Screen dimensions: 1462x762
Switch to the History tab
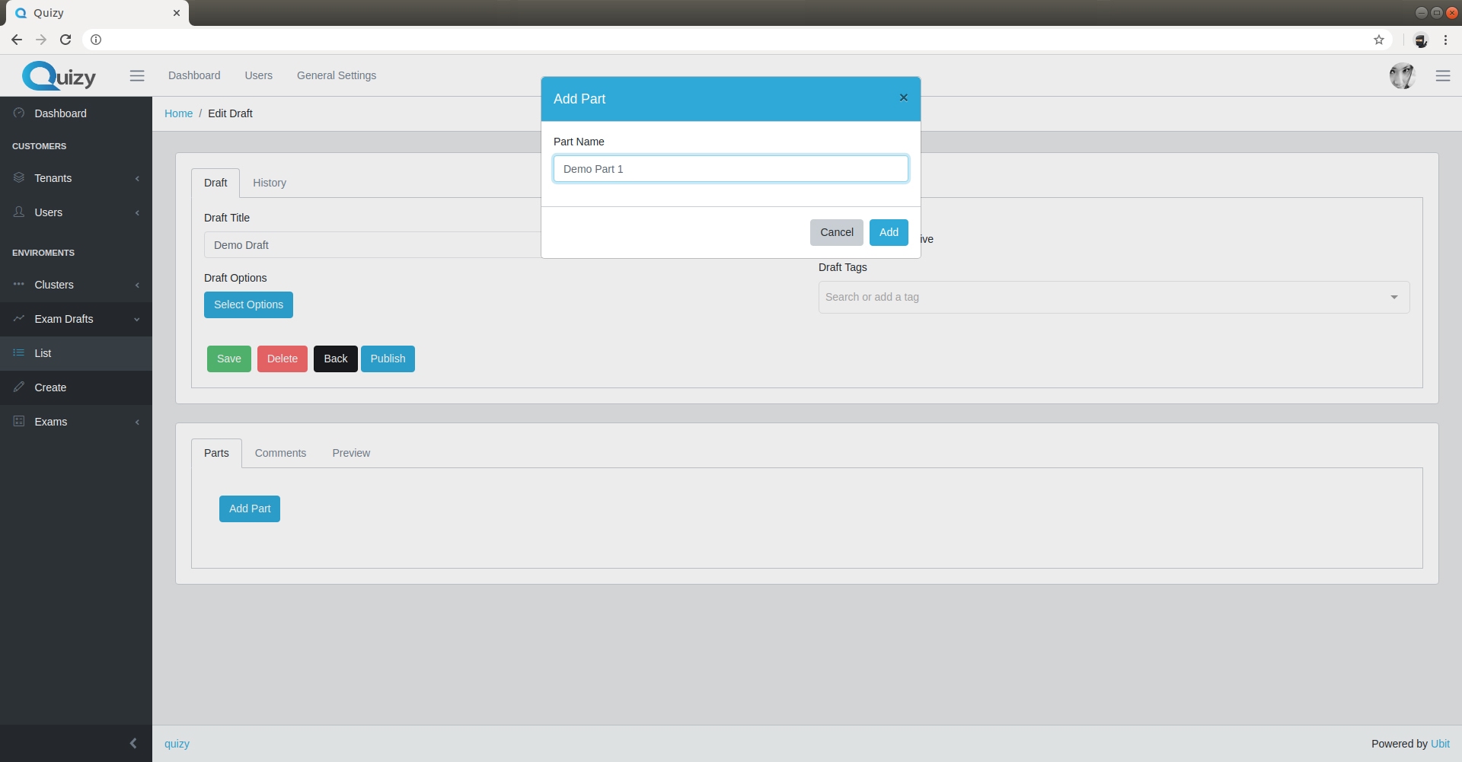270,183
